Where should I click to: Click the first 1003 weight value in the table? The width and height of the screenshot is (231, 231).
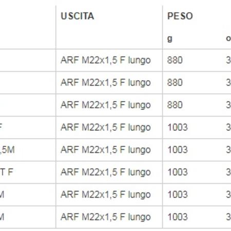pyautogui.click(x=178, y=127)
